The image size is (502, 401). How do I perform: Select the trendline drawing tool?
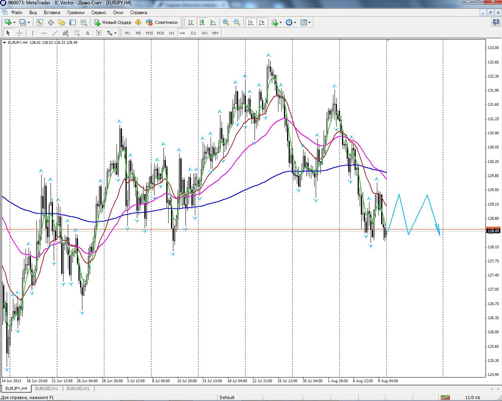coord(55,33)
